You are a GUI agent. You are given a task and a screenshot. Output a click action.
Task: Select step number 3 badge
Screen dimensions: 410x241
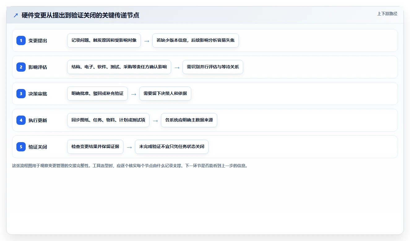21,94
